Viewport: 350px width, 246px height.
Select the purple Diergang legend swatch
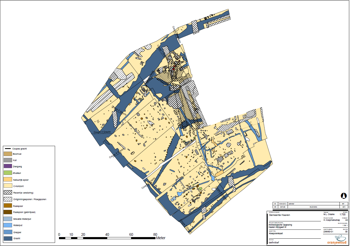[x=8, y=166]
